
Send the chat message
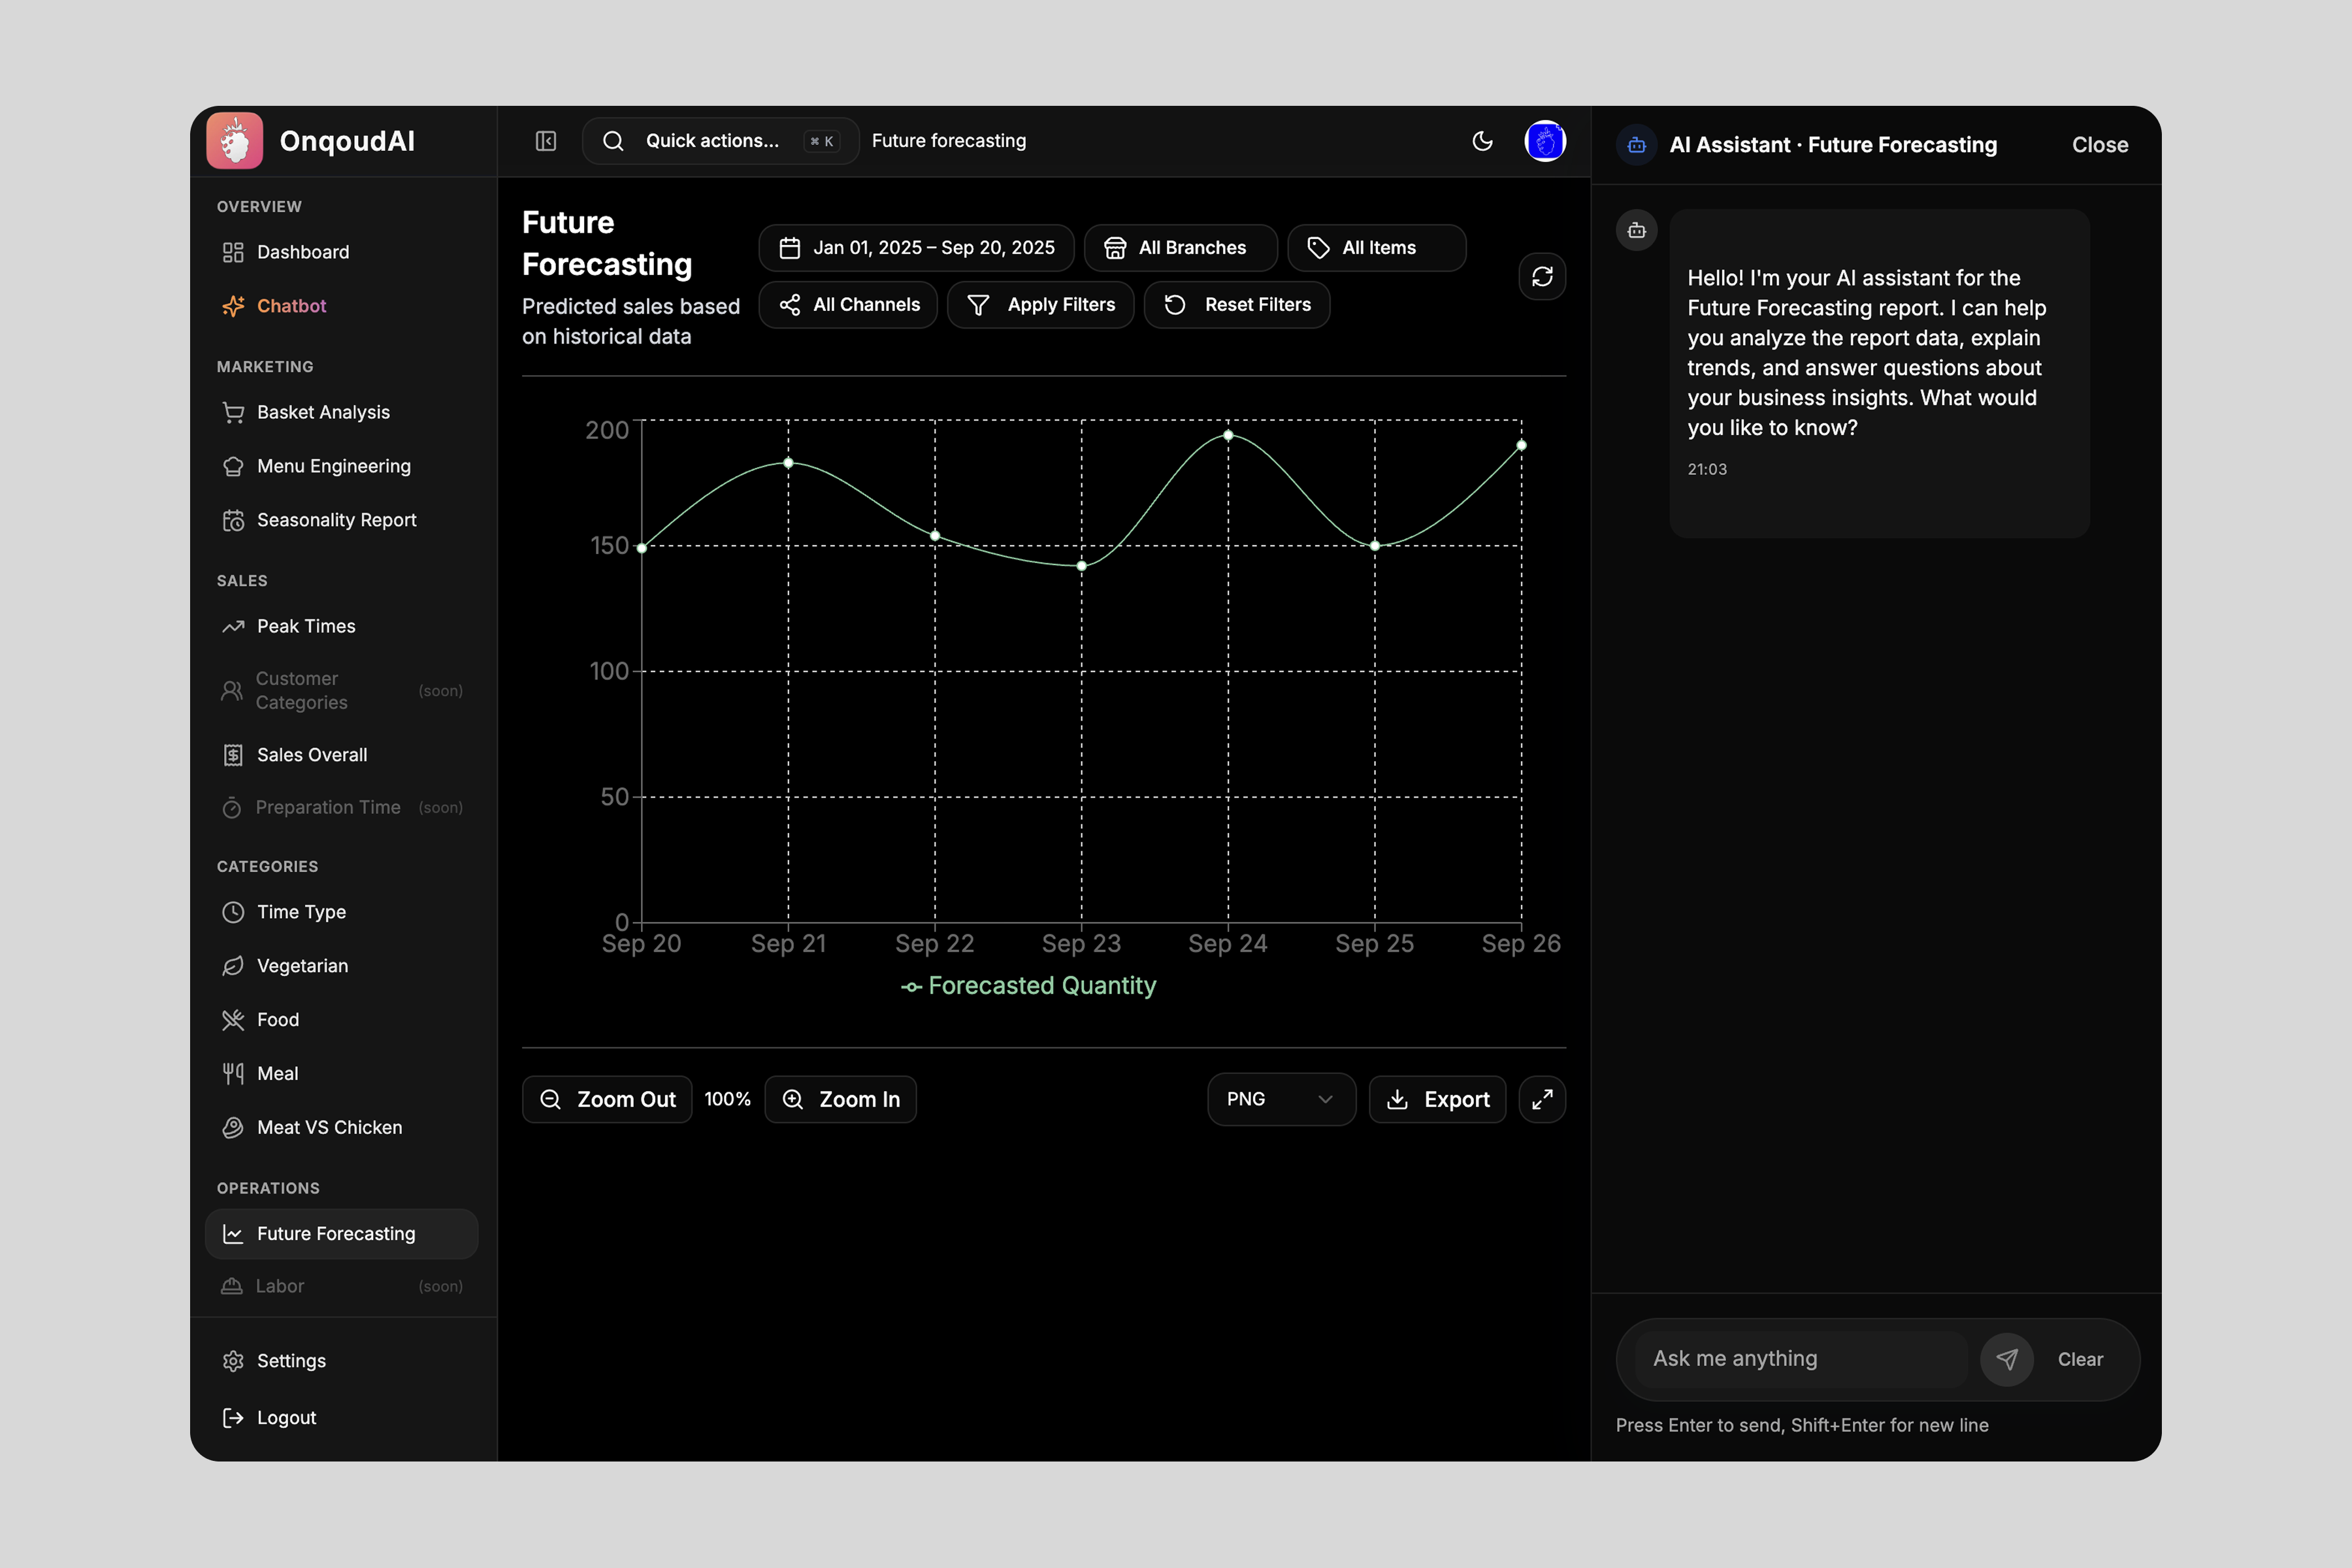(2006, 1358)
